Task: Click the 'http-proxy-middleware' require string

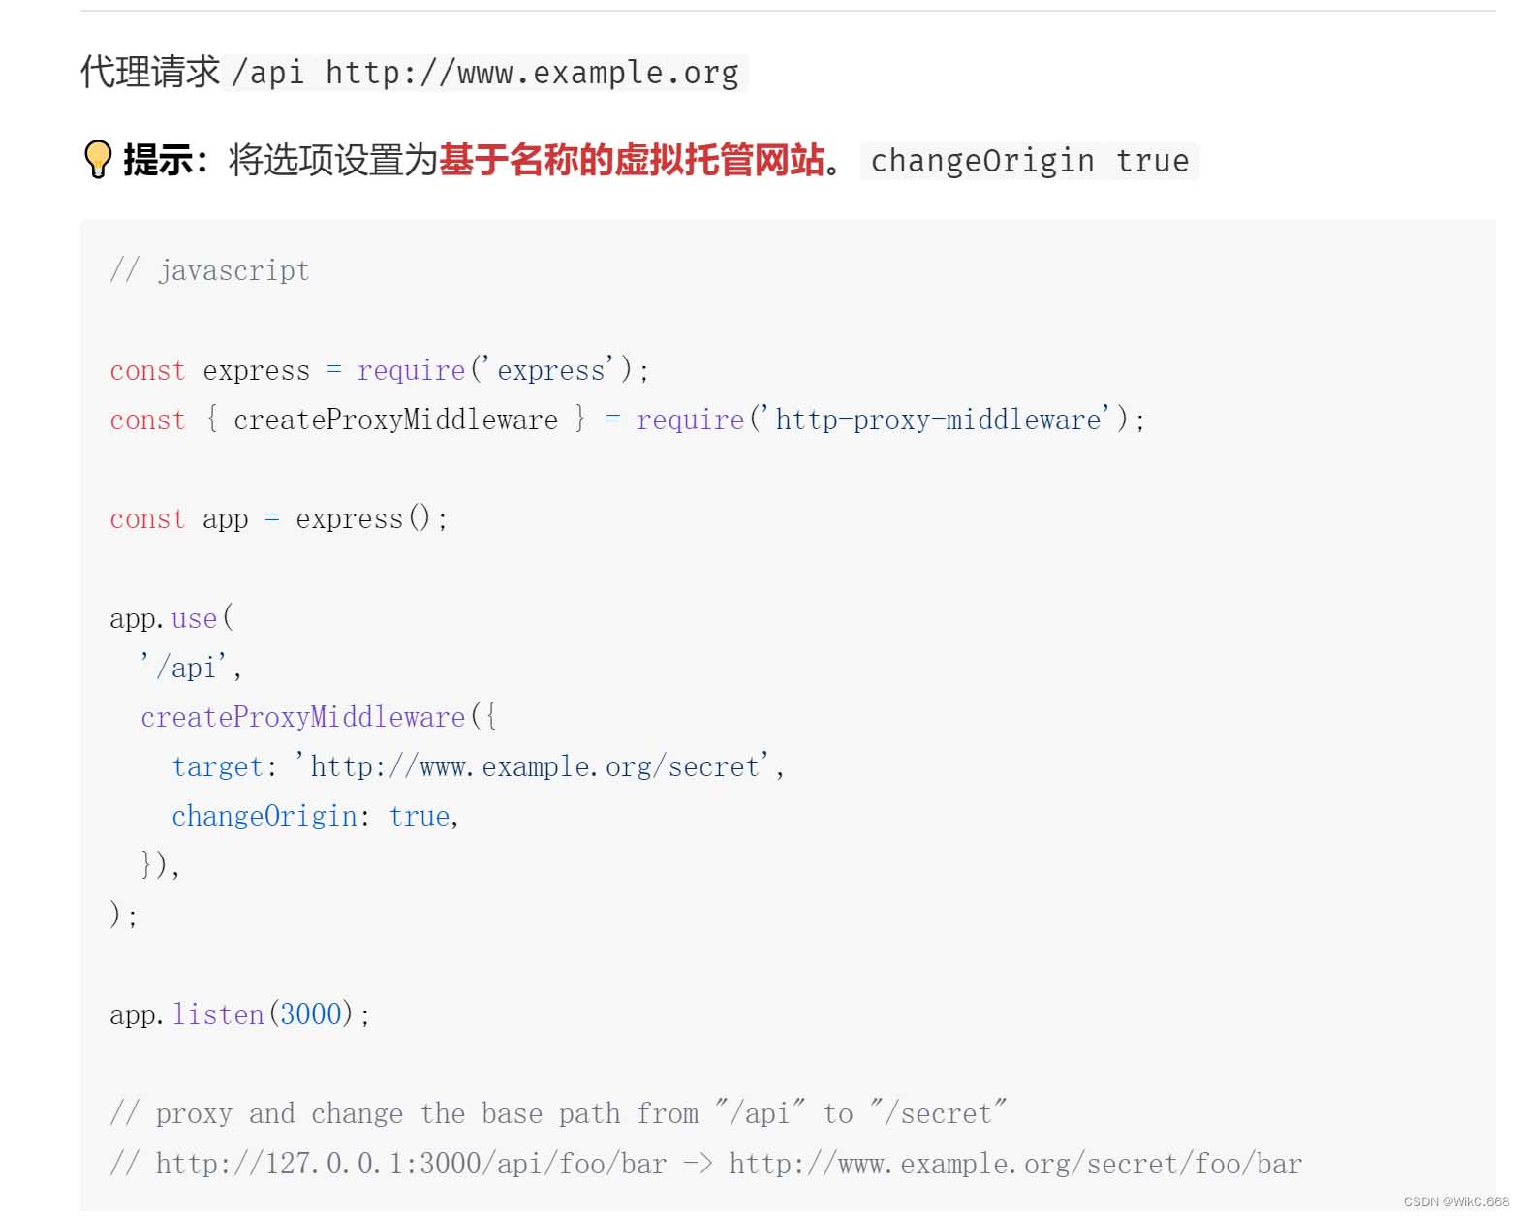Action: (x=938, y=420)
